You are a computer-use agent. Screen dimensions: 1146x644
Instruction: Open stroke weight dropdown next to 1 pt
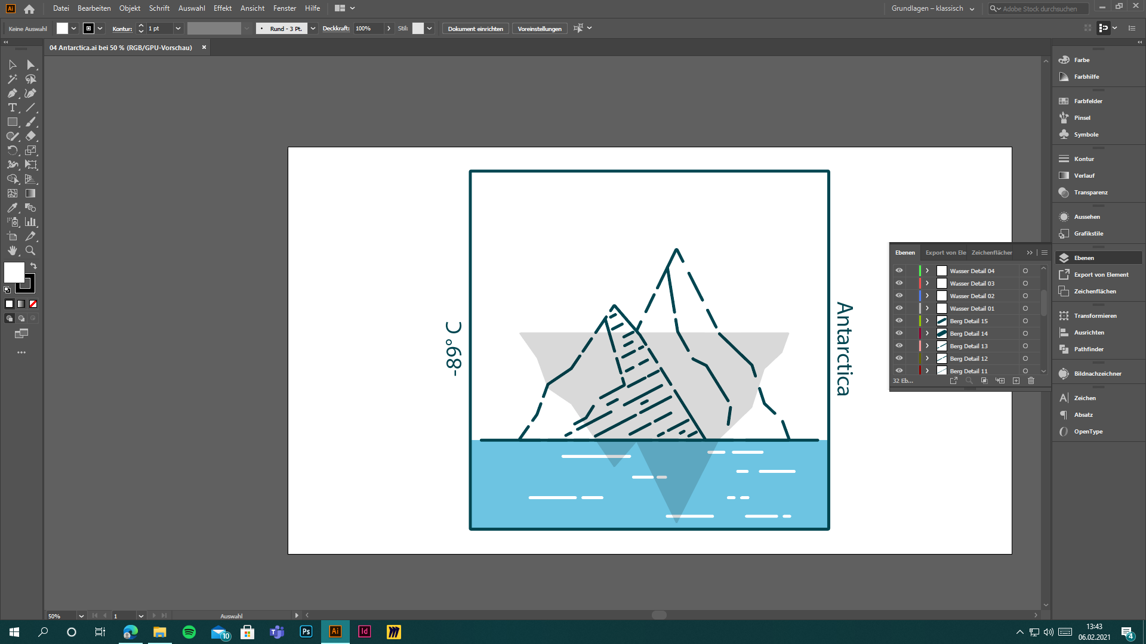178,29
